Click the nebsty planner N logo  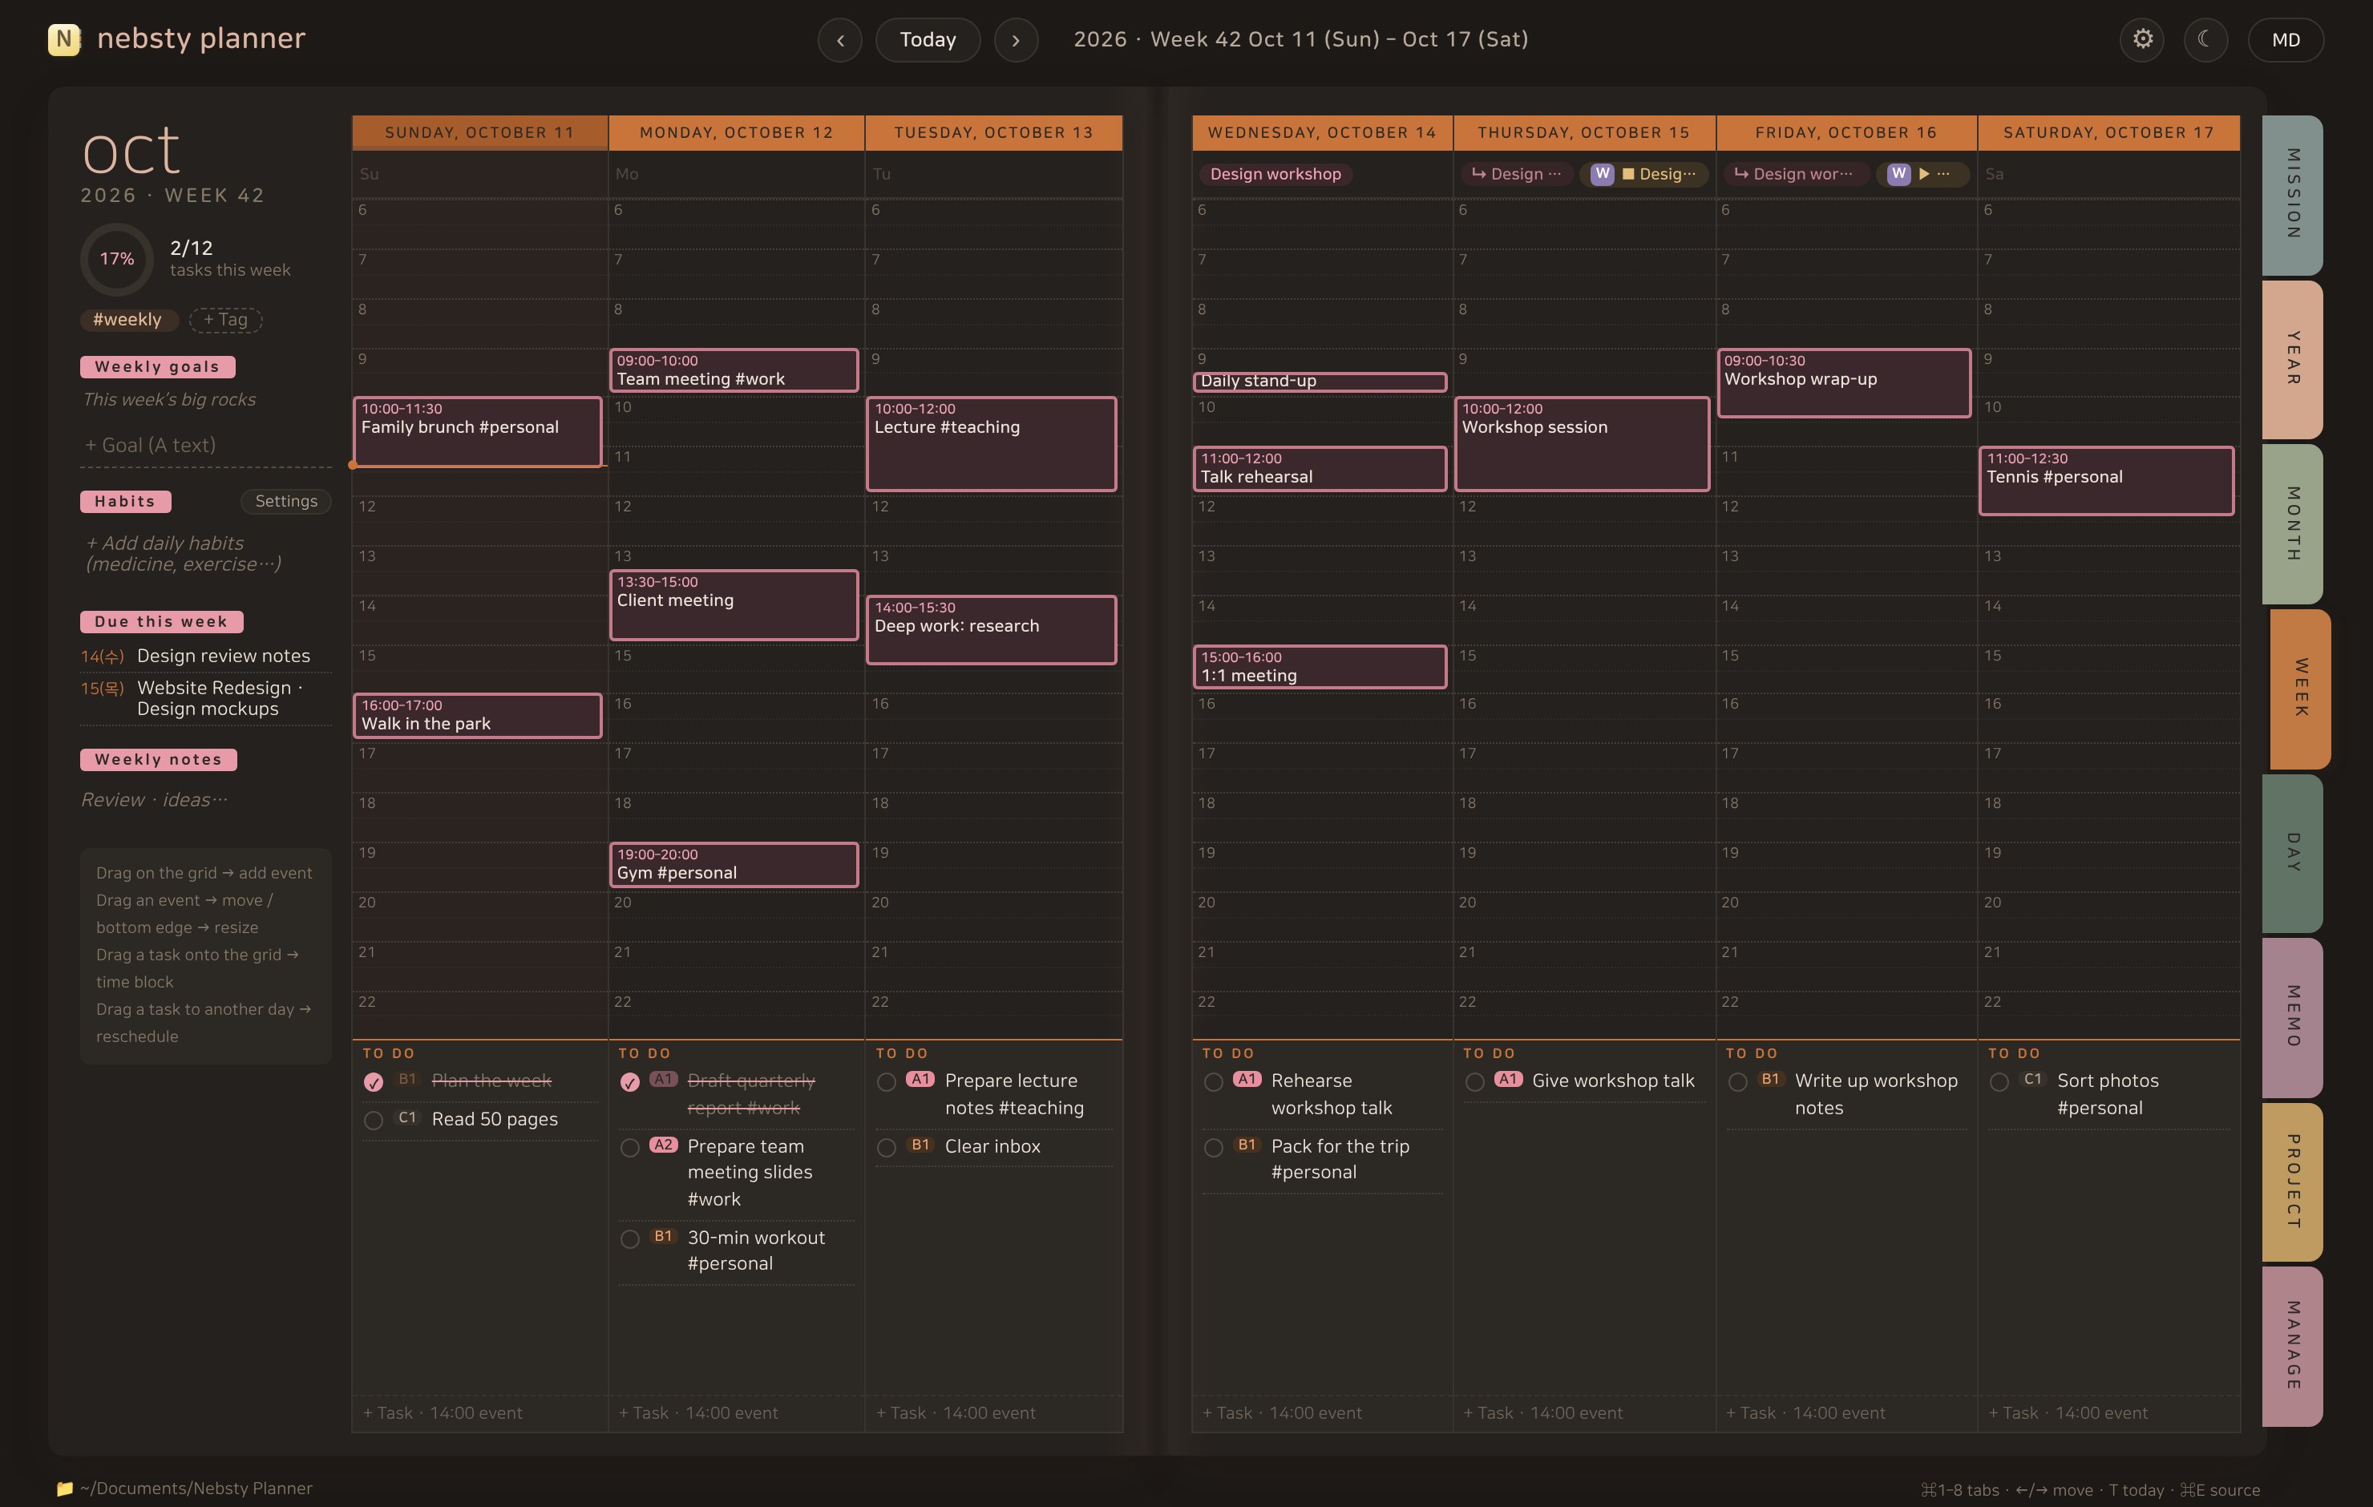[64, 39]
